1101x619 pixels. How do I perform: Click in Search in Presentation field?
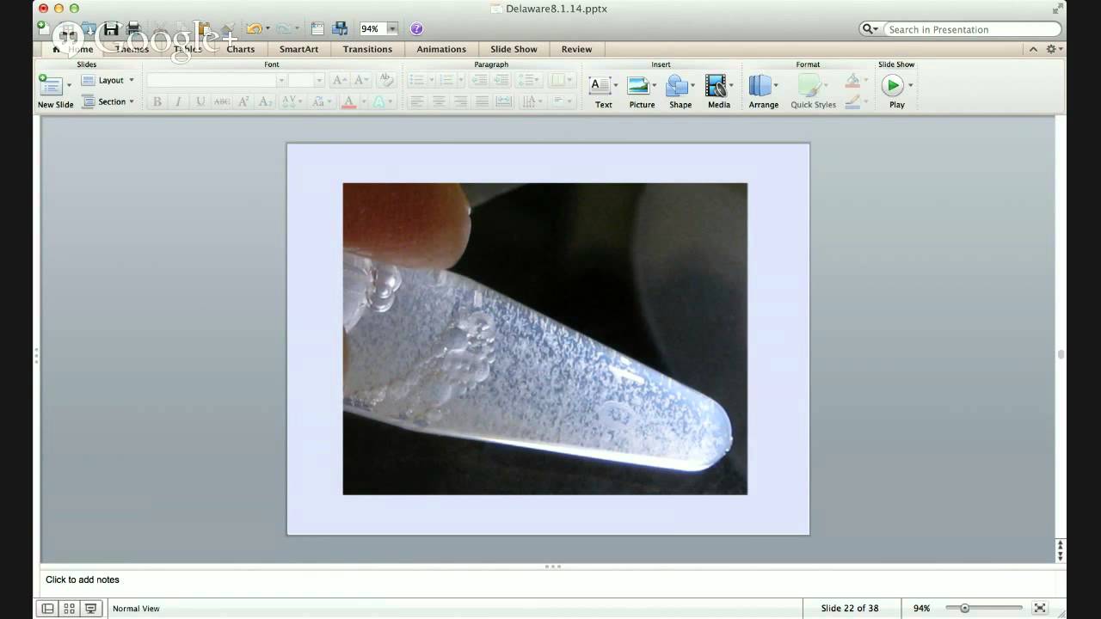coord(972,29)
